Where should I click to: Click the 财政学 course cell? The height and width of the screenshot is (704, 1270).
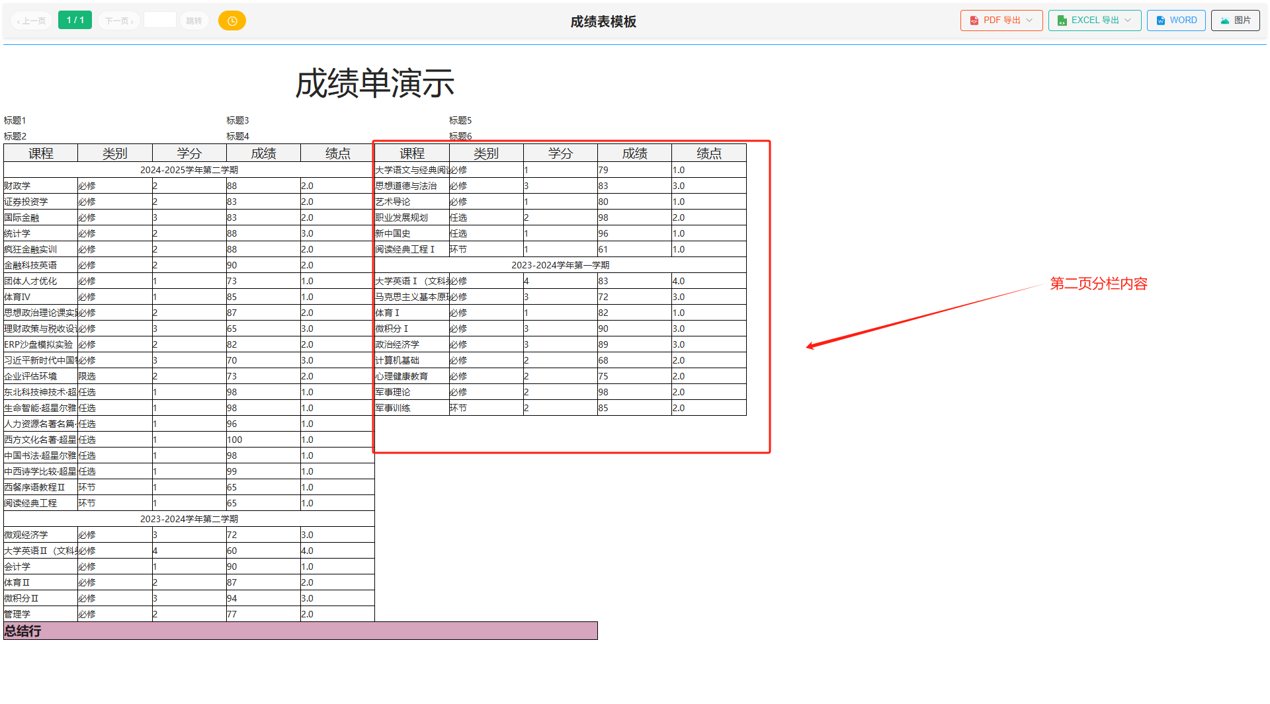click(x=18, y=186)
